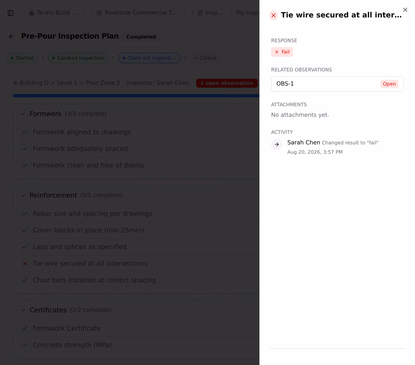Close the detail side panel

click(x=405, y=10)
